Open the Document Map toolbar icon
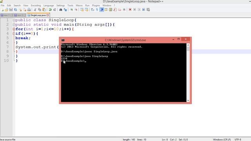 click(x=111, y=10)
